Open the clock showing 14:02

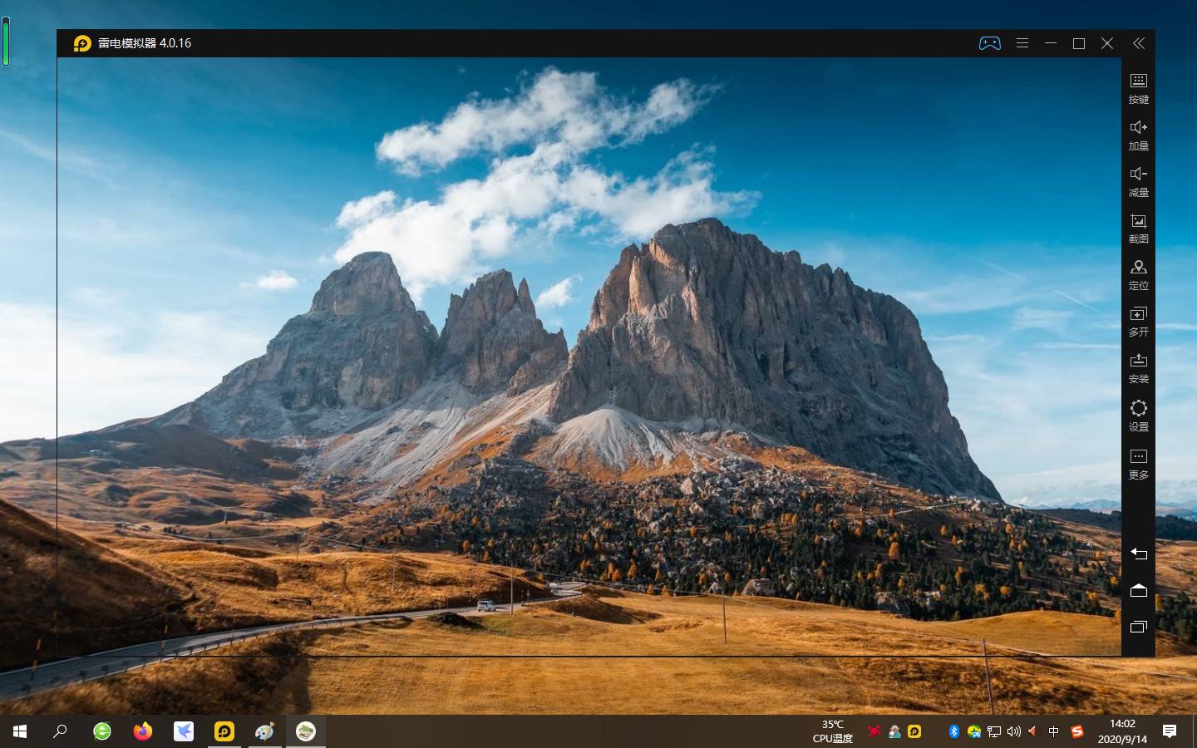[1122, 731]
